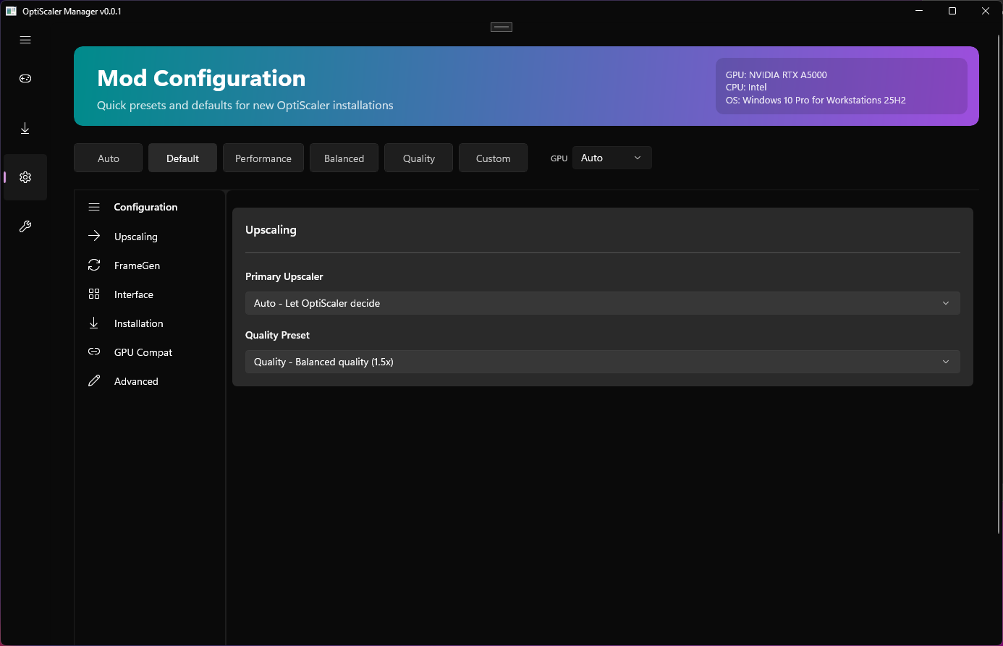Click the Configuration list icon
Viewport: 1003px width, 646px height.
pos(94,207)
